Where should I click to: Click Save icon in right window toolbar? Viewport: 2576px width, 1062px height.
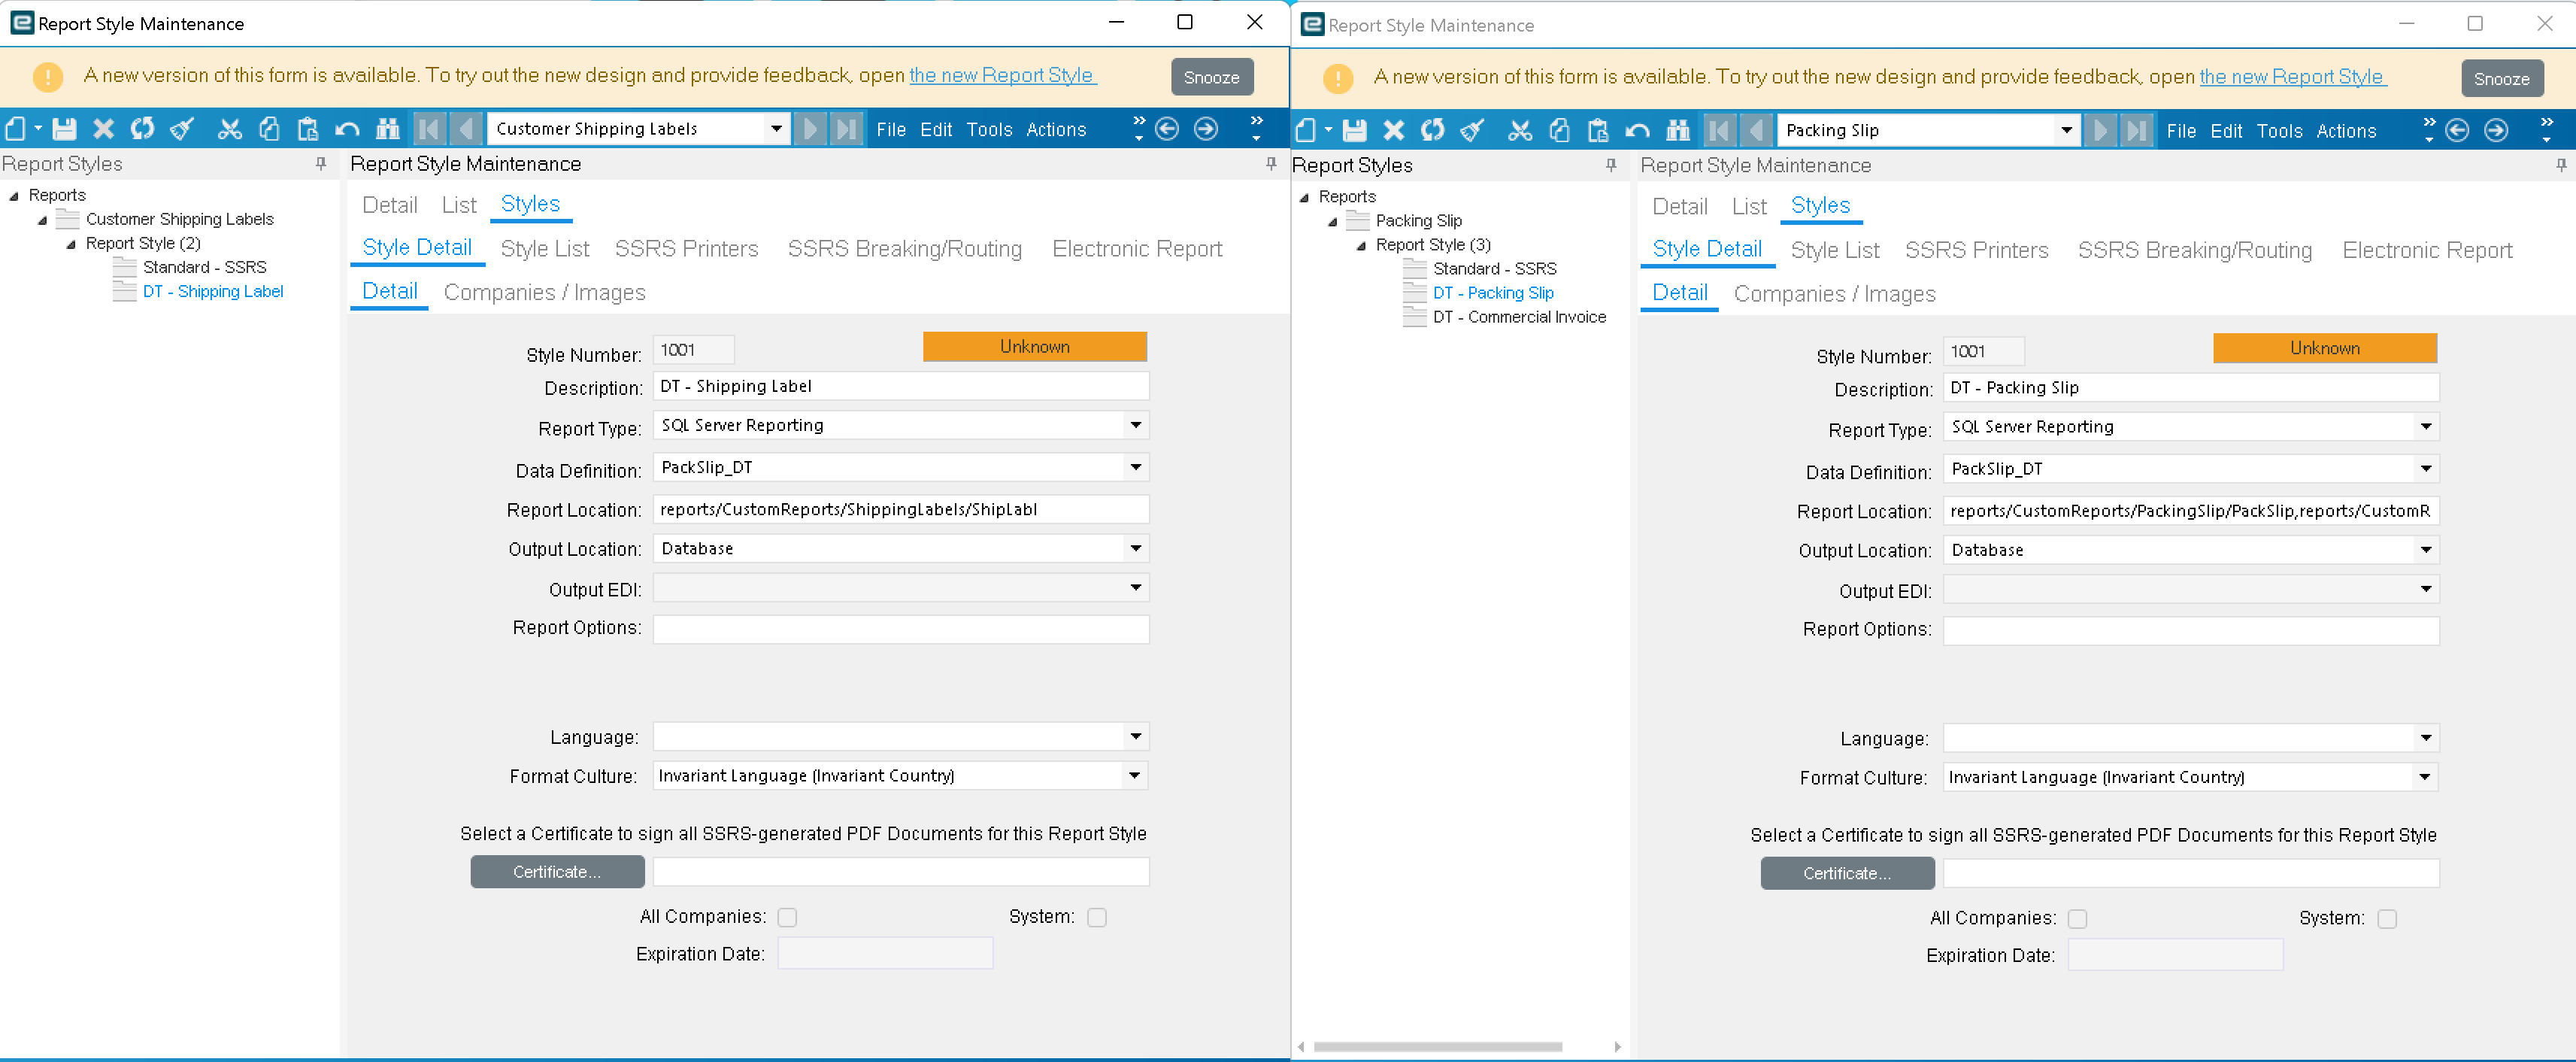tap(1354, 131)
